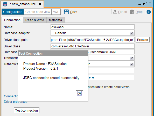This screenshot has height=116, width=154.
Task: Click the Name field containing dsexasol
Action: [x=92, y=27]
